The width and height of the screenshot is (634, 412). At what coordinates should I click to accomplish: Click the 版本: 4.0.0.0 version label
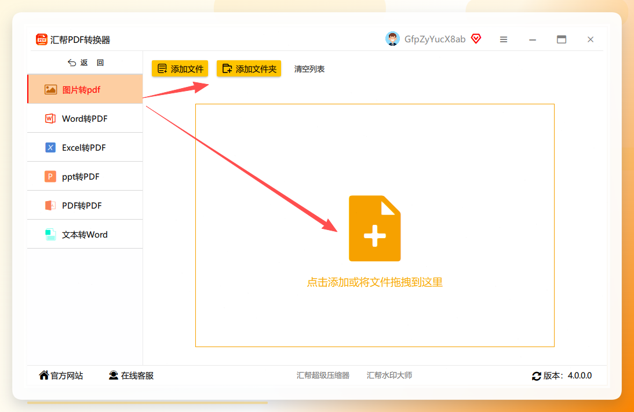point(567,375)
